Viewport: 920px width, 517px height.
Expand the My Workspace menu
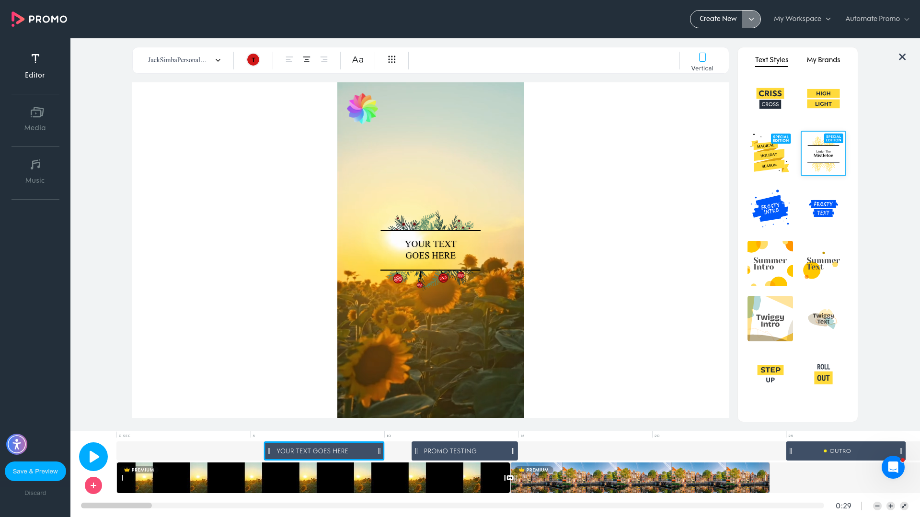(802, 19)
